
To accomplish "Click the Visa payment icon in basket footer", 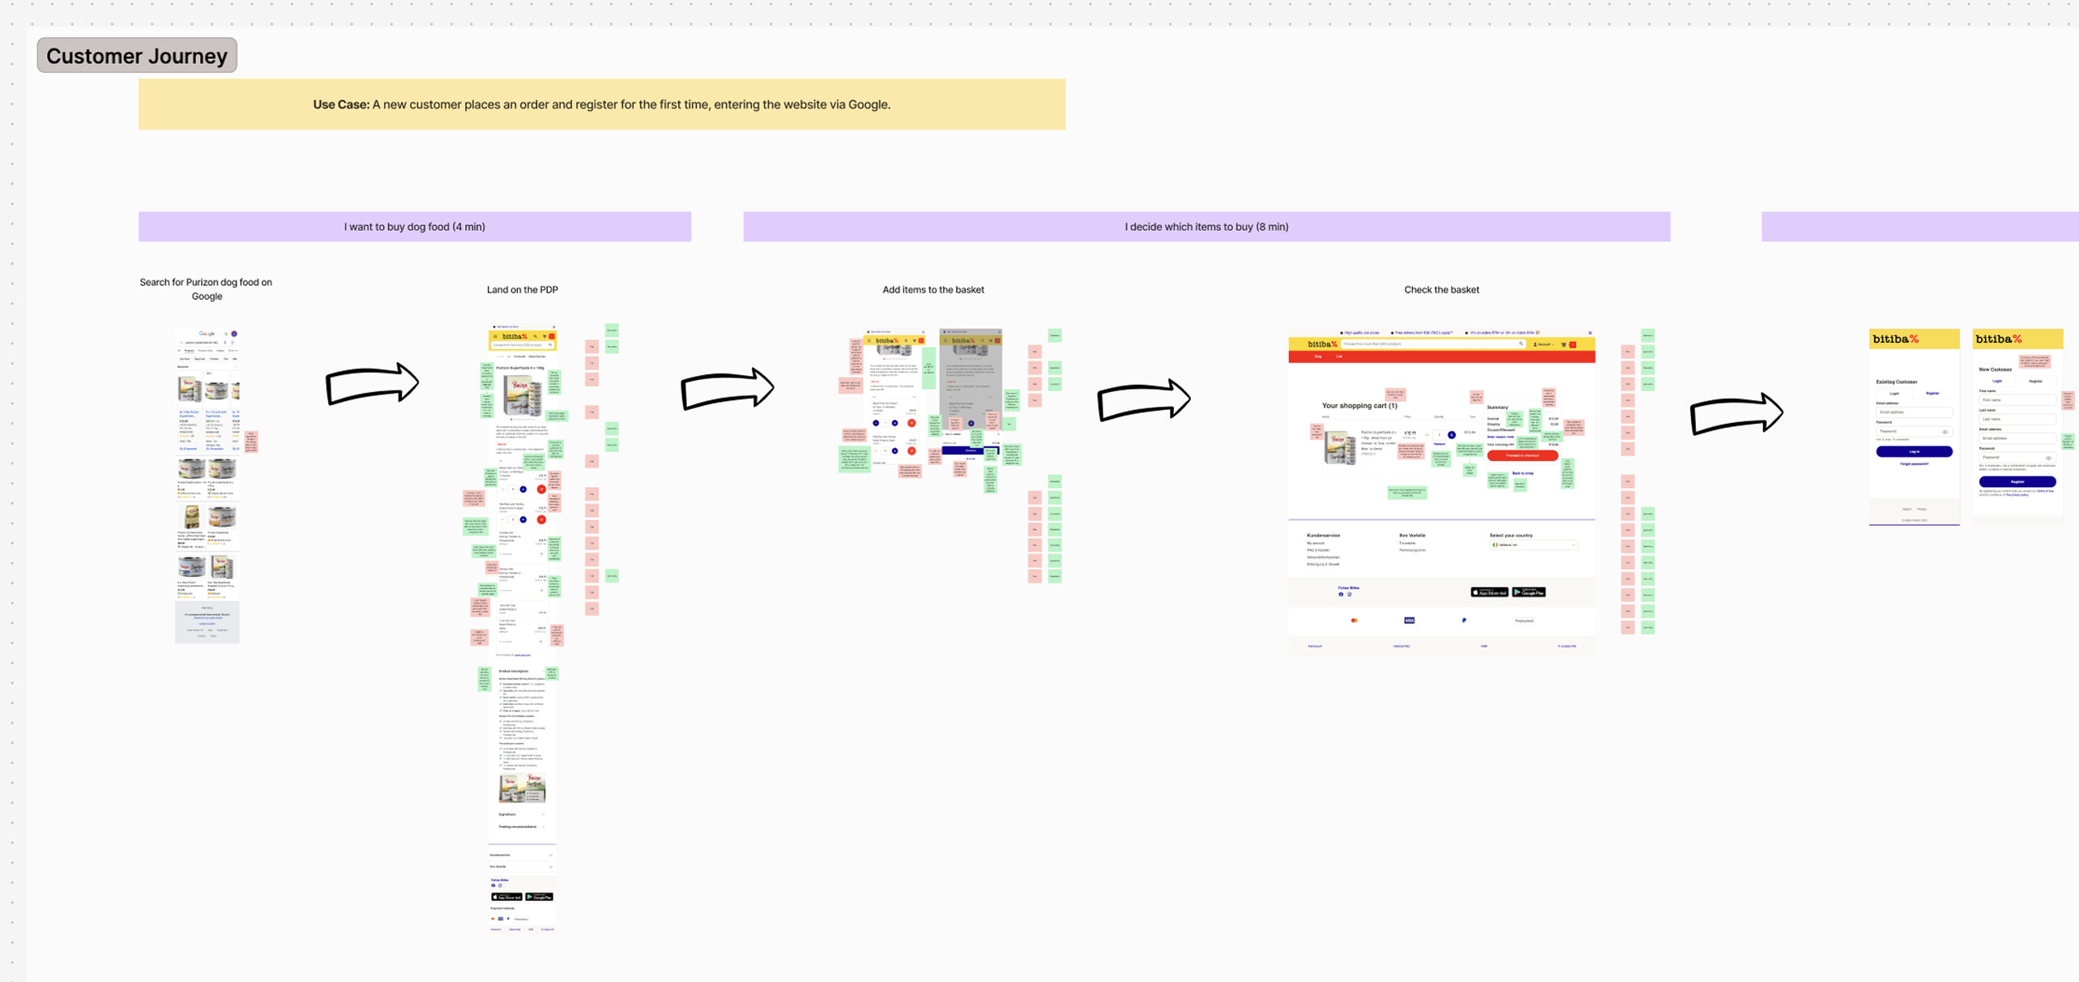I will coord(1409,621).
